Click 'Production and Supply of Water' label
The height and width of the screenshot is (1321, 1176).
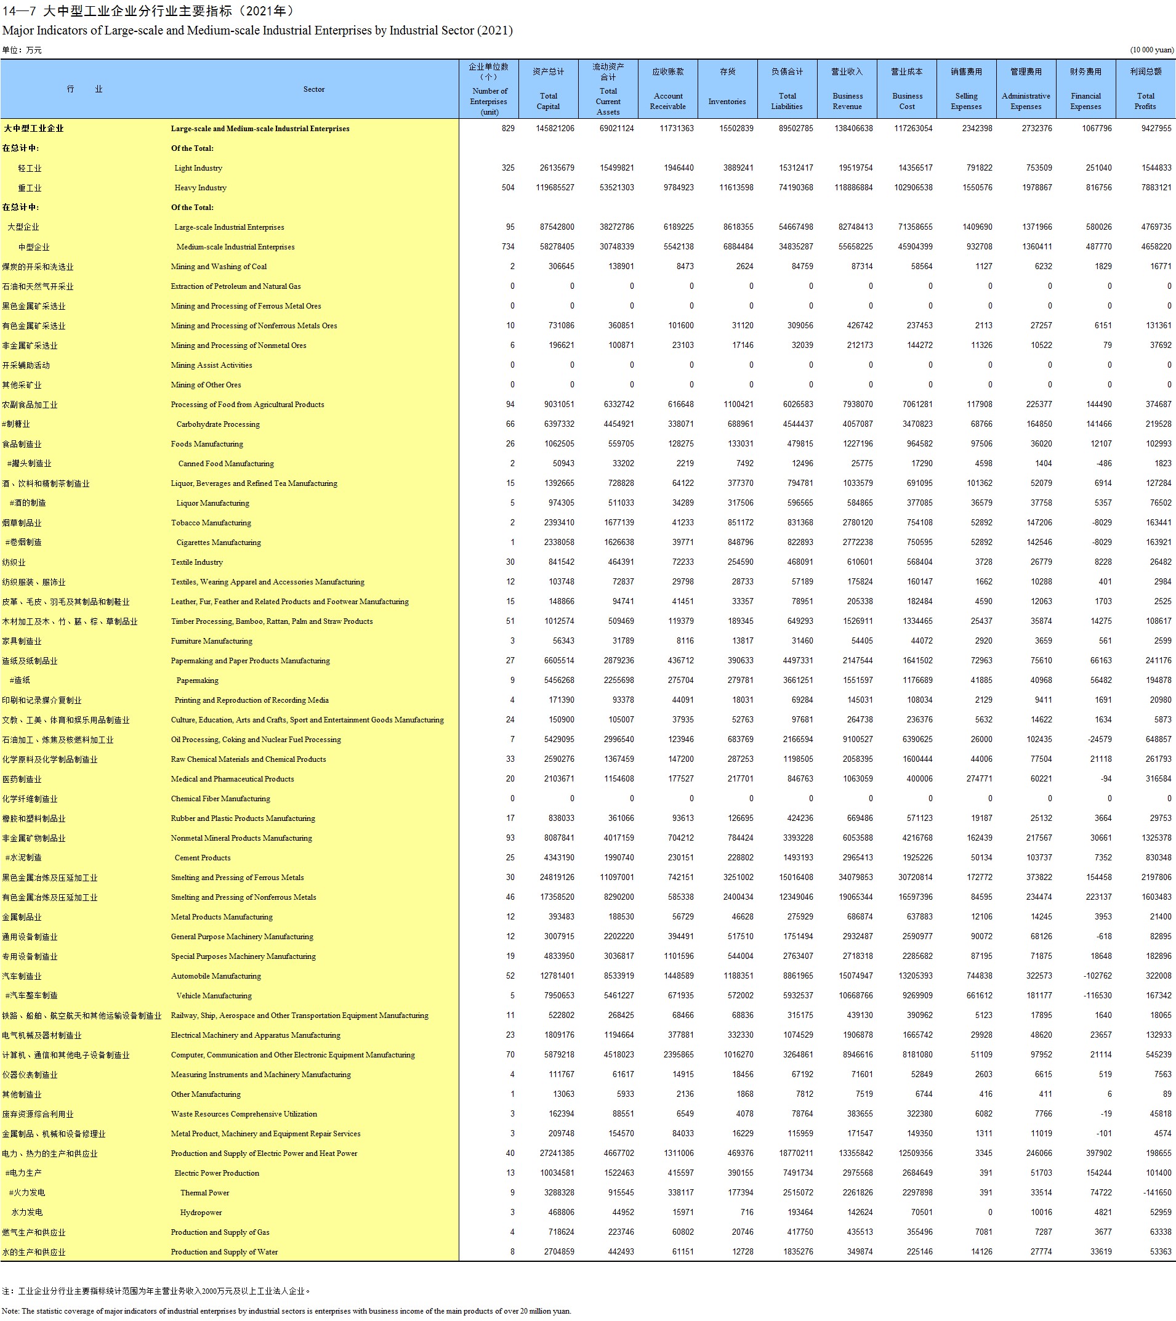(x=224, y=1253)
